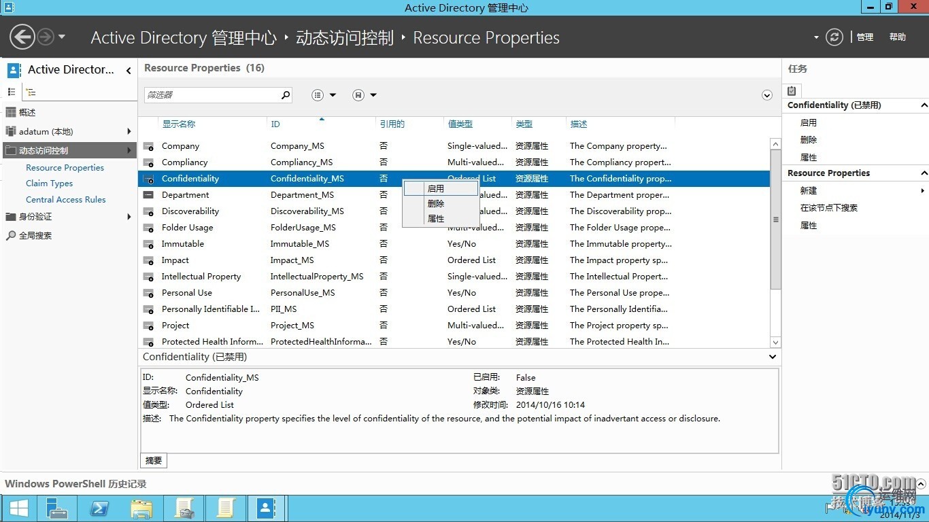Switch navigation pane to list view

click(x=12, y=92)
